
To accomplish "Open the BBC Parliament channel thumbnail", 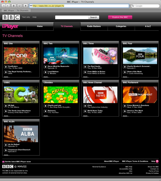I will [x=140, y=95].
